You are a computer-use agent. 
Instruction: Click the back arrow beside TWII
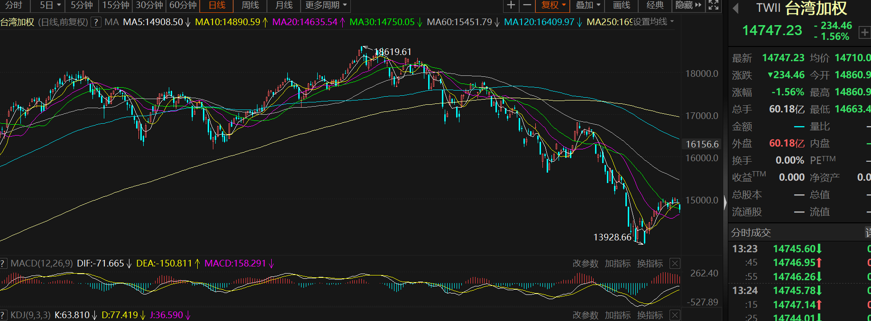[x=736, y=9]
